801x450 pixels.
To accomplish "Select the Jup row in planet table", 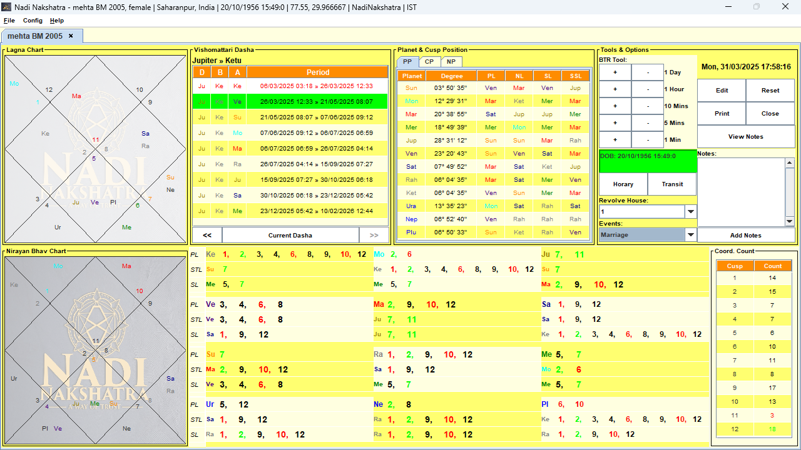I will click(x=494, y=141).
